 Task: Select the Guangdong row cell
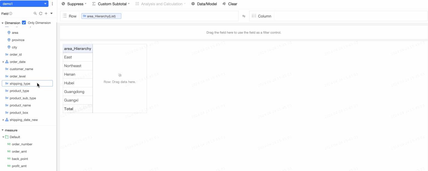coord(78,92)
